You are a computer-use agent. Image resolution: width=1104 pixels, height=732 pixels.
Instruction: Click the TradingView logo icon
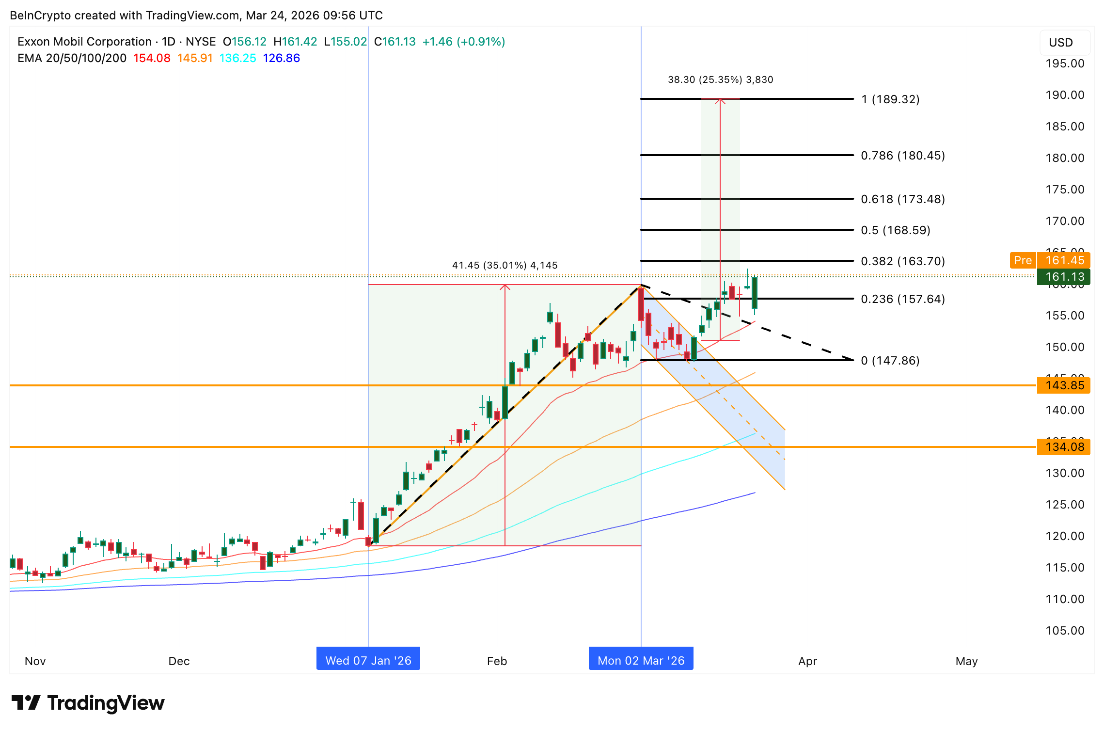[25, 702]
